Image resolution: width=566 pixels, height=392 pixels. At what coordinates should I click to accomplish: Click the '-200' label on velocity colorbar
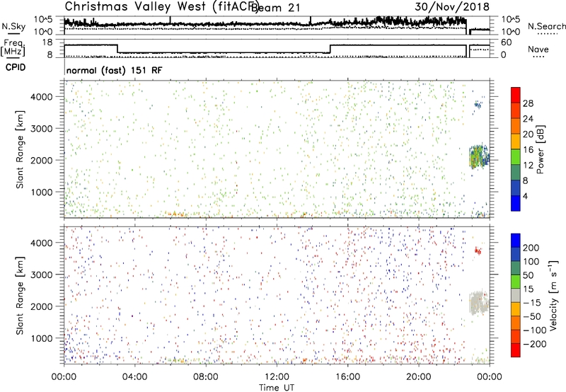(533, 344)
